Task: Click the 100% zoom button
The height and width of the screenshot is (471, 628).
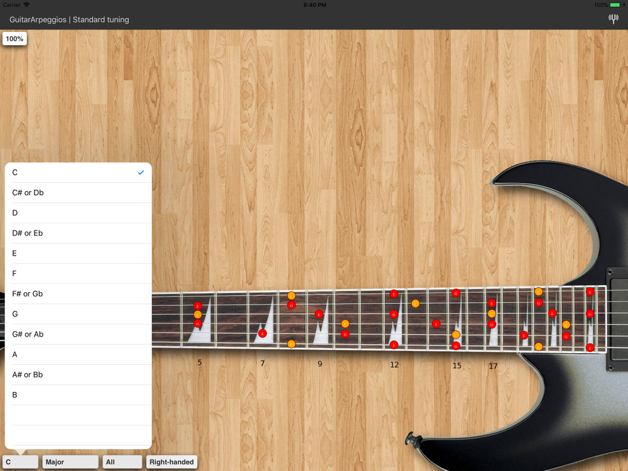Action: (x=14, y=39)
